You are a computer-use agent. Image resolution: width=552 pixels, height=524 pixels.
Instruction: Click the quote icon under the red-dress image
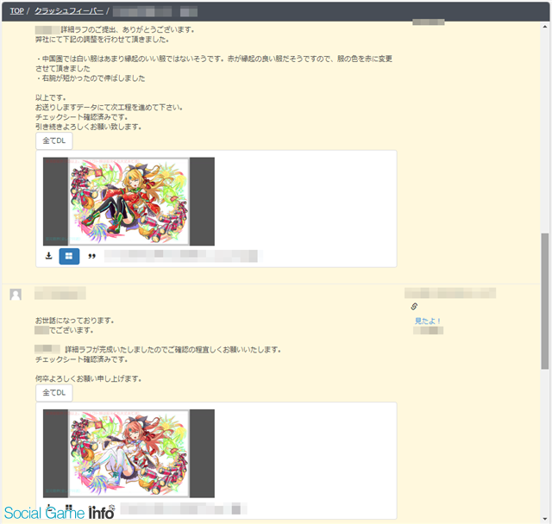coord(92,256)
